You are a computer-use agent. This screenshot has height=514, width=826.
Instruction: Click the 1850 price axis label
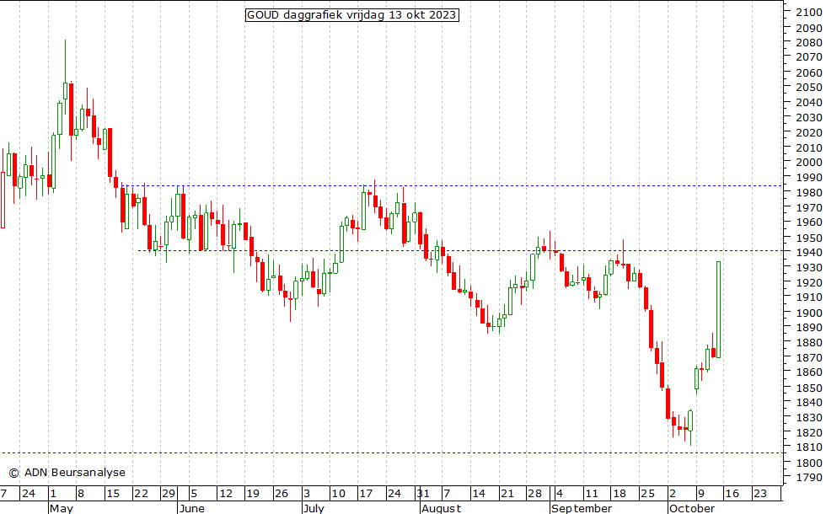click(x=808, y=388)
